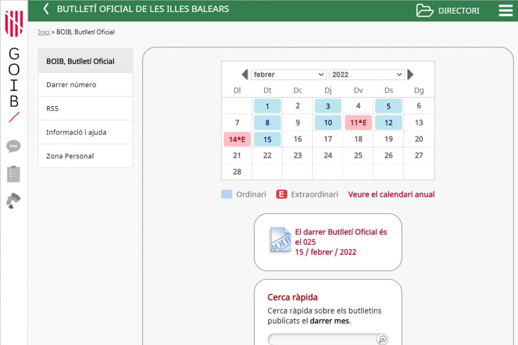The width and height of the screenshot is (518, 345).
Task: Click the Inici breadcrumb link
Action: coord(44,32)
